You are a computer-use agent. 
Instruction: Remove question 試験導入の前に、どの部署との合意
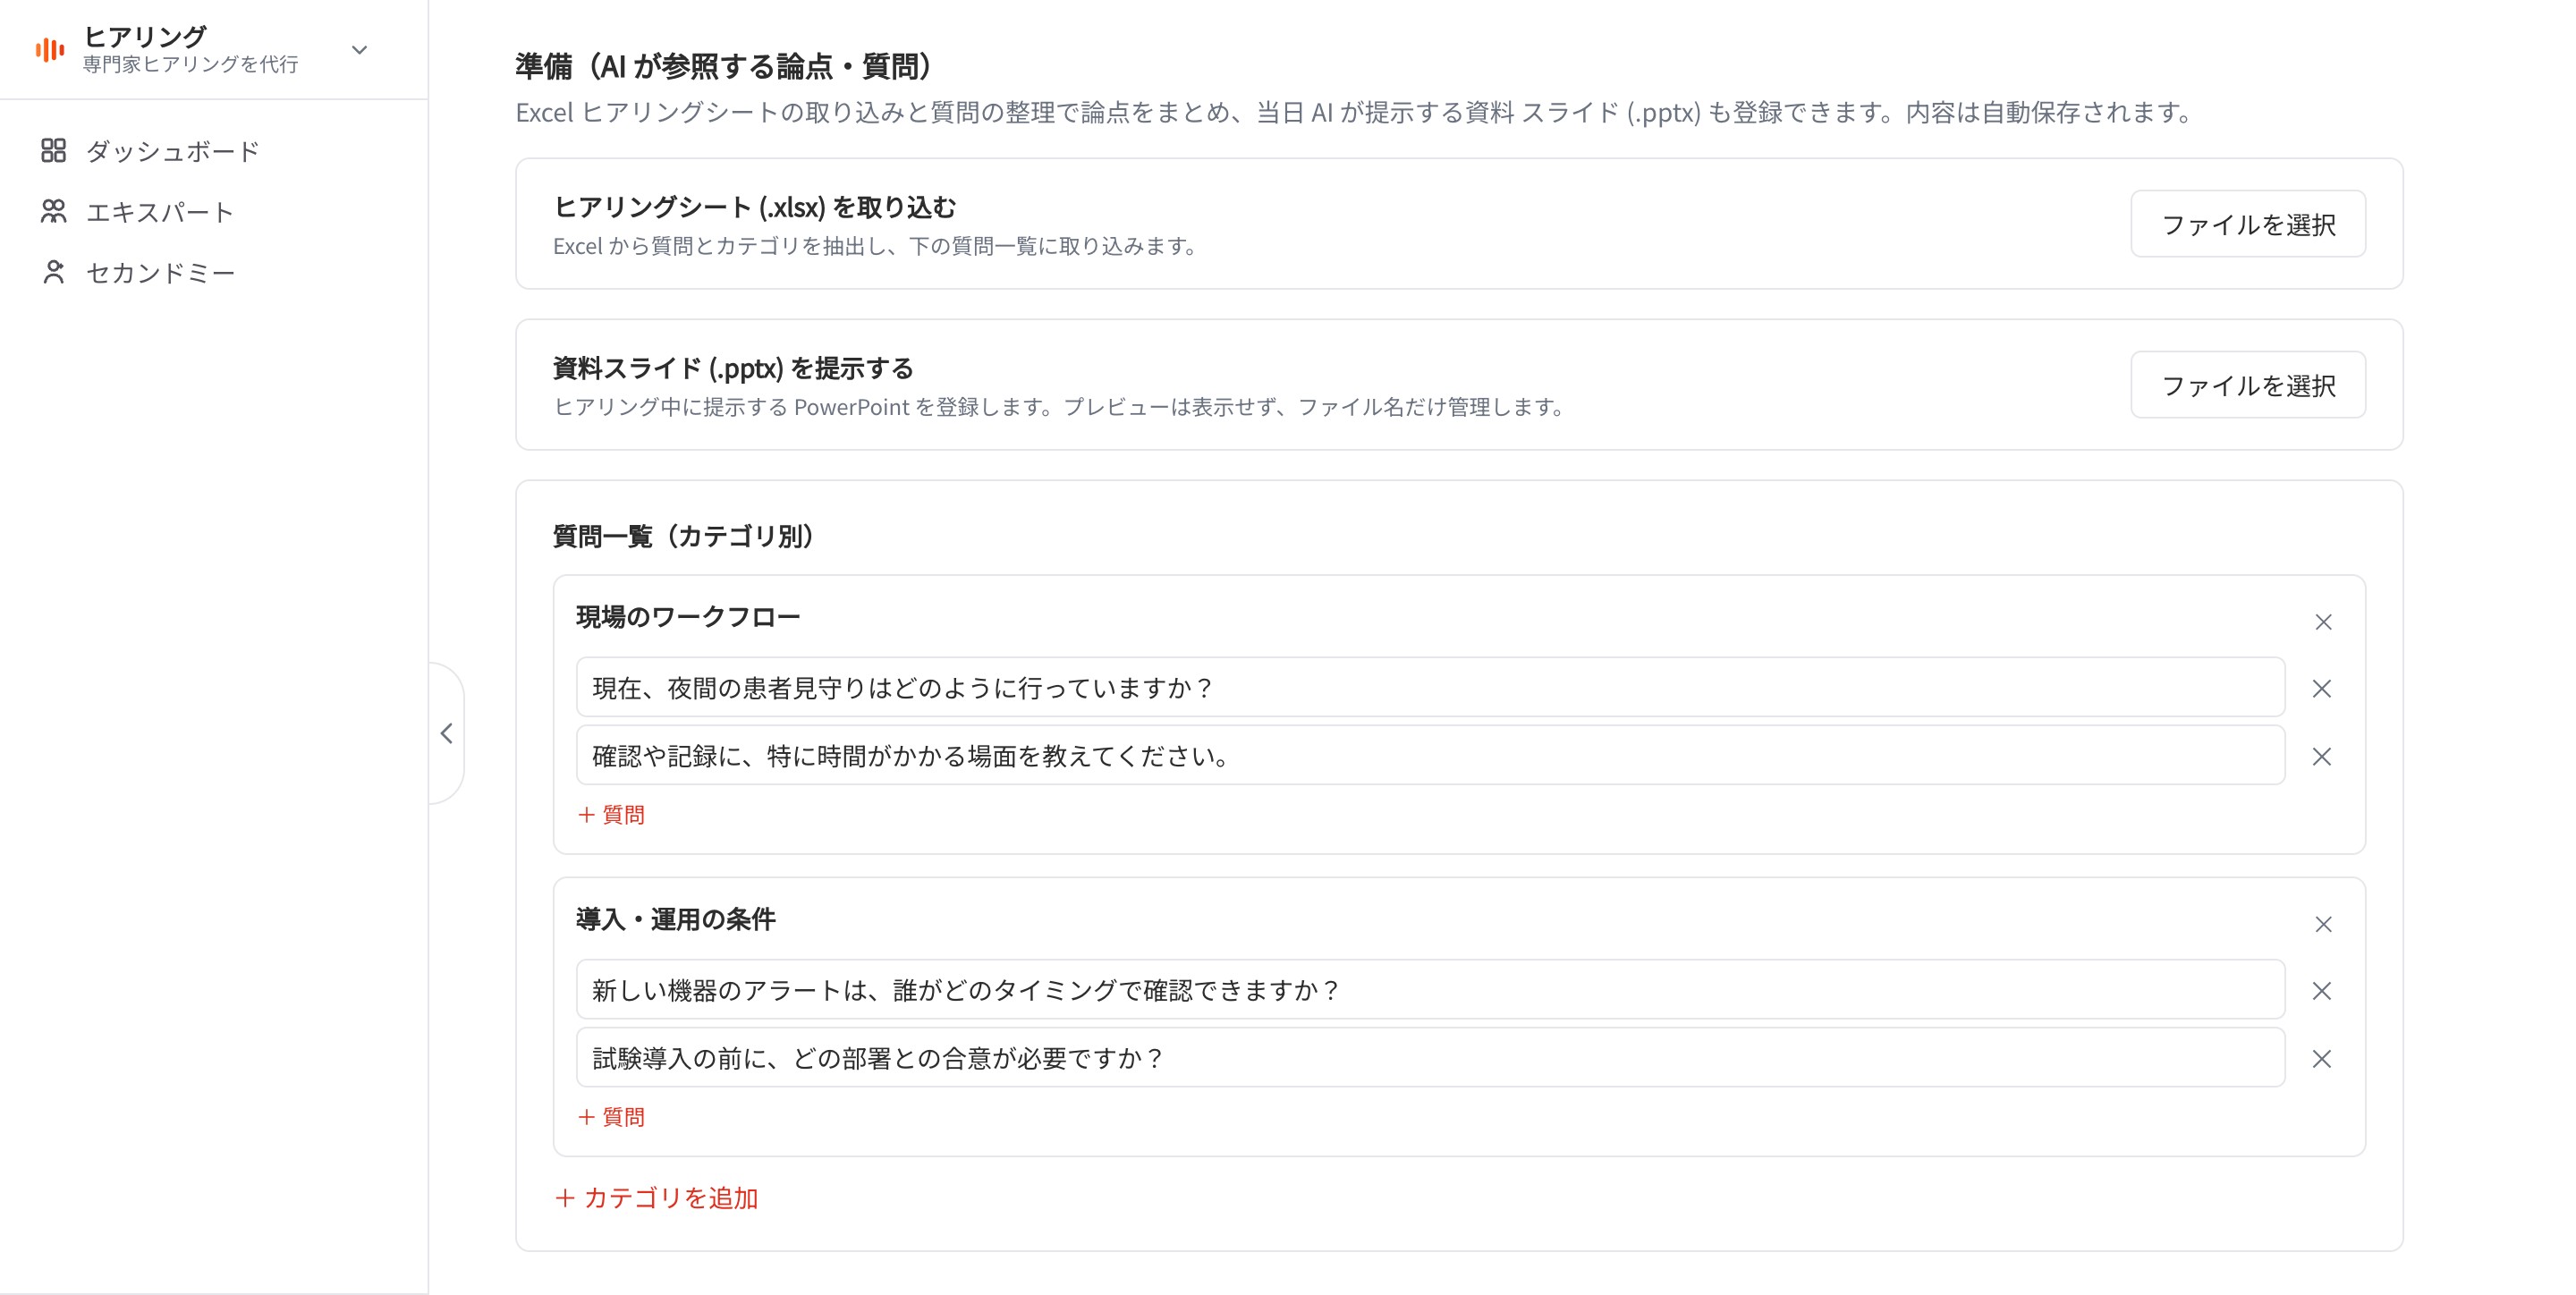coord(2322,1059)
